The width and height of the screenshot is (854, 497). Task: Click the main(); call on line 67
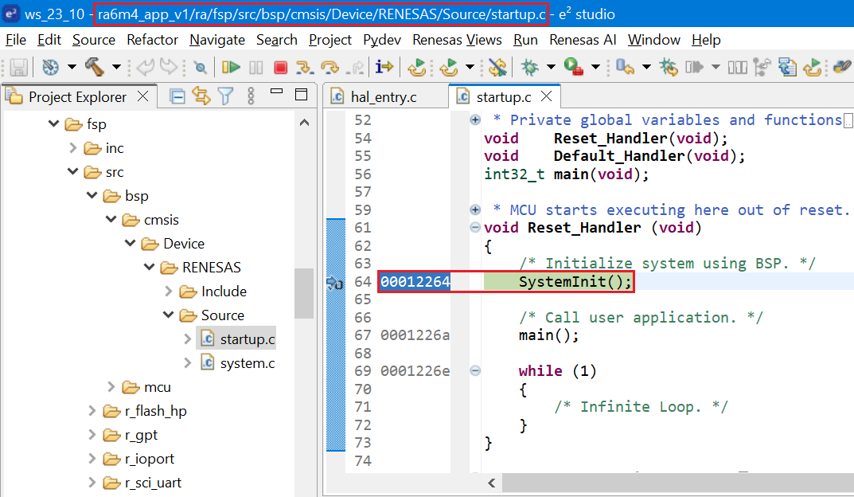coord(549,335)
